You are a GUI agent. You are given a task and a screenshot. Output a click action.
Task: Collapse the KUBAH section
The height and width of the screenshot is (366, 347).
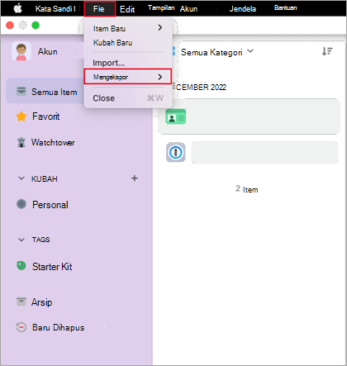(x=21, y=178)
